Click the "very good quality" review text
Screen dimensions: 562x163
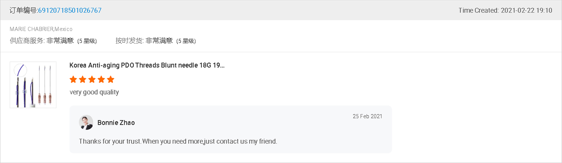click(x=94, y=92)
